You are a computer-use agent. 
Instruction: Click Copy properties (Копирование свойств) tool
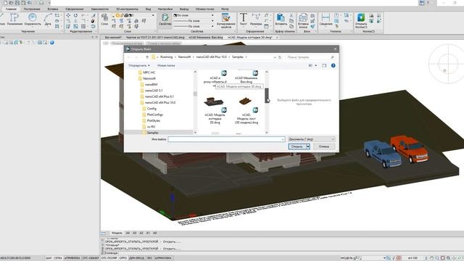point(225,21)
